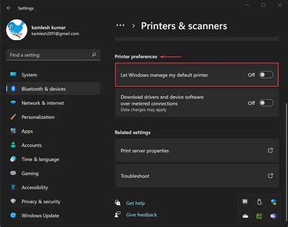The width and height of the screenshot is (288, 227).
Task: Click the Gaming controller icon
Action: click(x=13, y=173)
